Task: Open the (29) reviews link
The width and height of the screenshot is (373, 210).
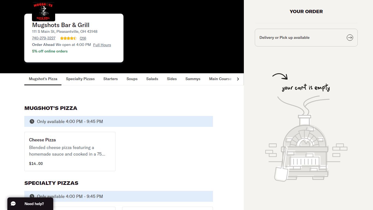Action: (83, 38)
